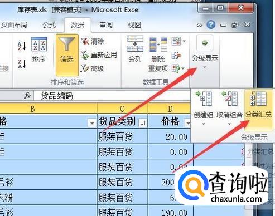The width and height of the screenshot is (275, 216).
Task: Click the sort ascending A-Z icon
Action: click(22, 46)
